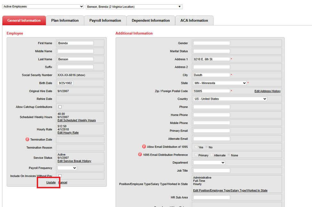The width and height of the screenshot is (312, 207).
Task: Select Primary email distribution preference
Action: point(196,155)
